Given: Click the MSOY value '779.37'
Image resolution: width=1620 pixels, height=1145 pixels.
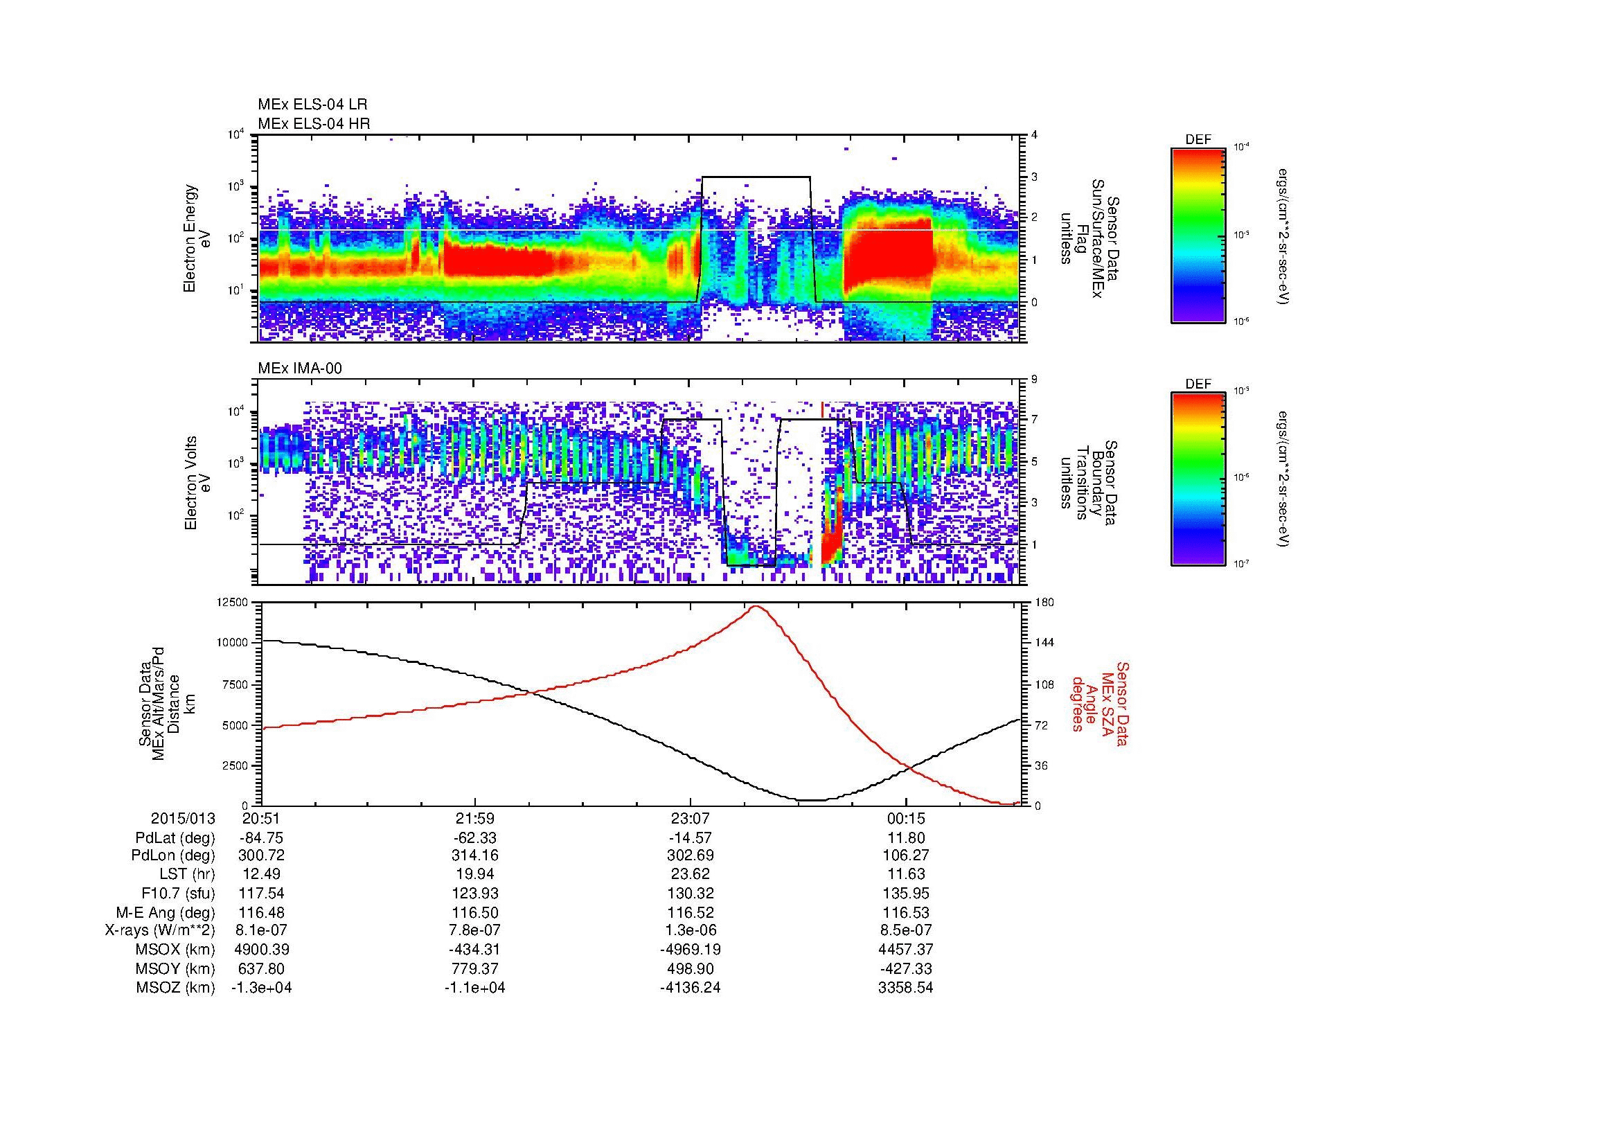Looking at the screenshot, I should pos(476,968).
